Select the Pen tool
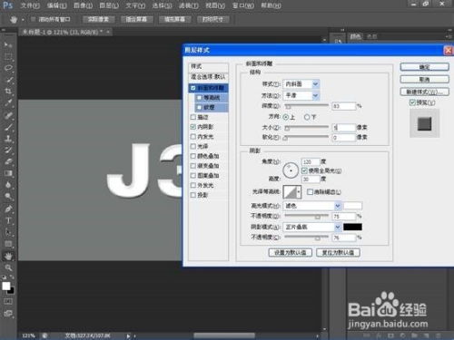The width and height of the screenshot is (454, 340). [8, 209]
